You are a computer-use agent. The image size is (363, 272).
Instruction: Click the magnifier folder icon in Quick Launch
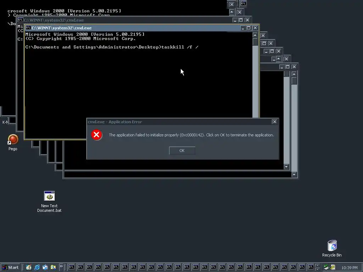tap(53, 267)
